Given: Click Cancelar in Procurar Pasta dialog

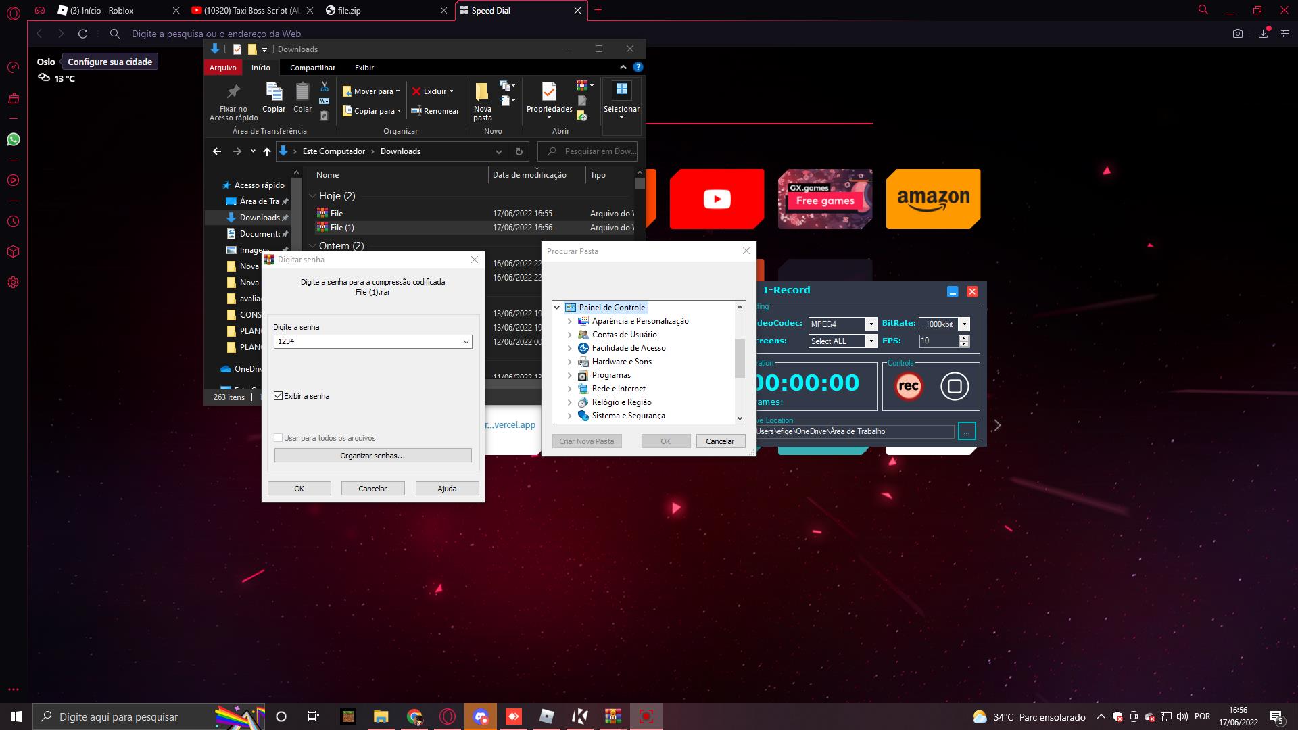Looking at the screenshot, I should (x=719, y=441).
